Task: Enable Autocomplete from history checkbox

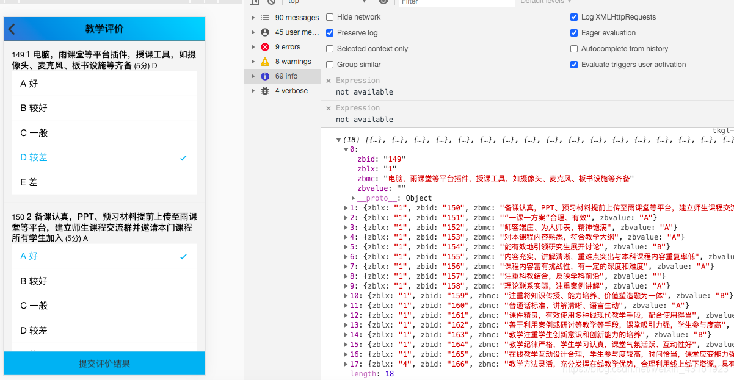Action: coord(574,49)
